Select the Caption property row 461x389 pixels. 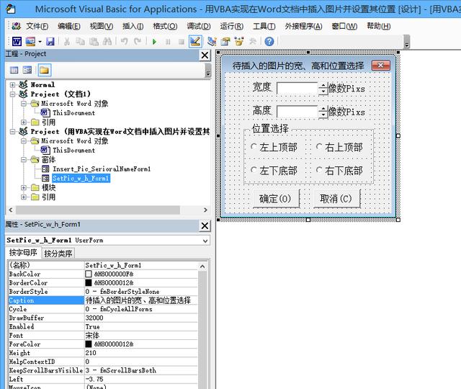click(103, 300)
